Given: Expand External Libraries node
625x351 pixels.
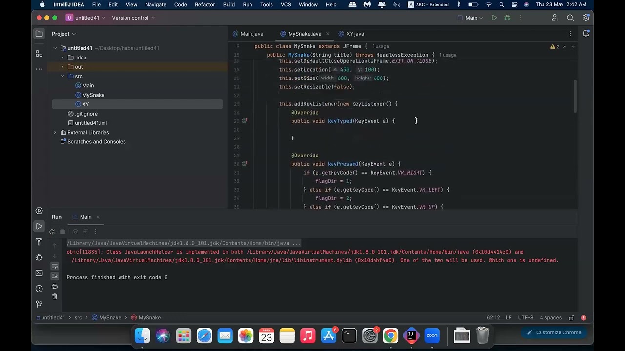Looking at the screenshot, I should tap(55, 133).
